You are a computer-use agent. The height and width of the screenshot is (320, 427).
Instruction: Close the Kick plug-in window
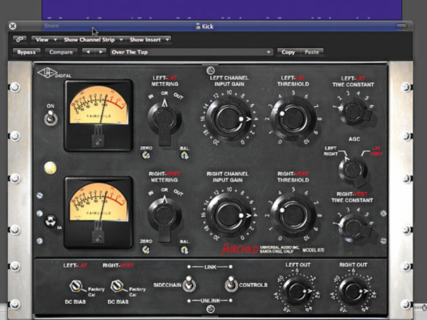(x=12, y=26)
